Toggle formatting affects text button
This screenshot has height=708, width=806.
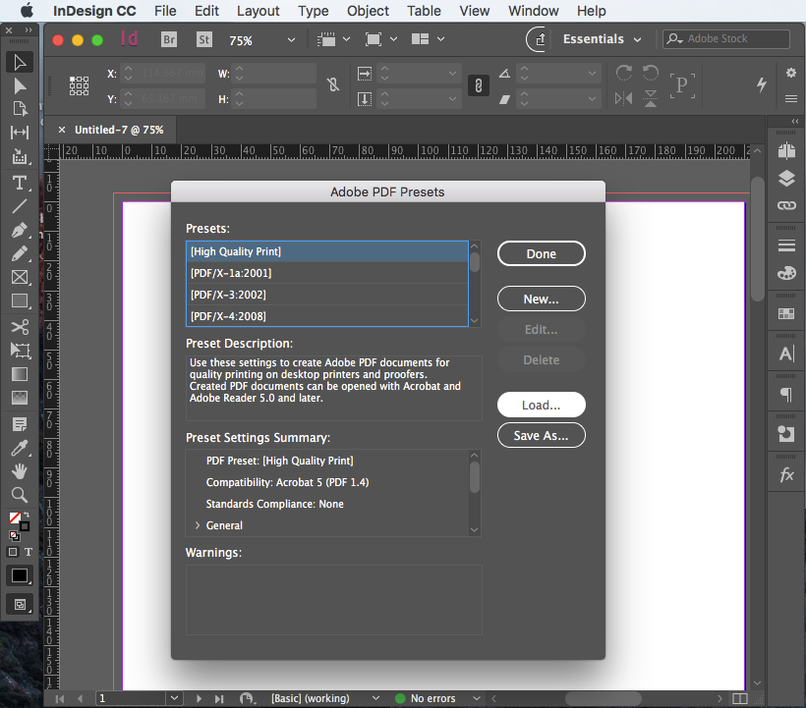coord(29,552)
